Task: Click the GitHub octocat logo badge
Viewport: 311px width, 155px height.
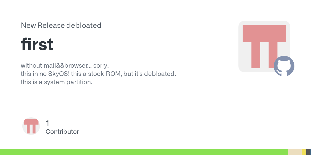Action: pyautogui.click(x=284, y=66)
